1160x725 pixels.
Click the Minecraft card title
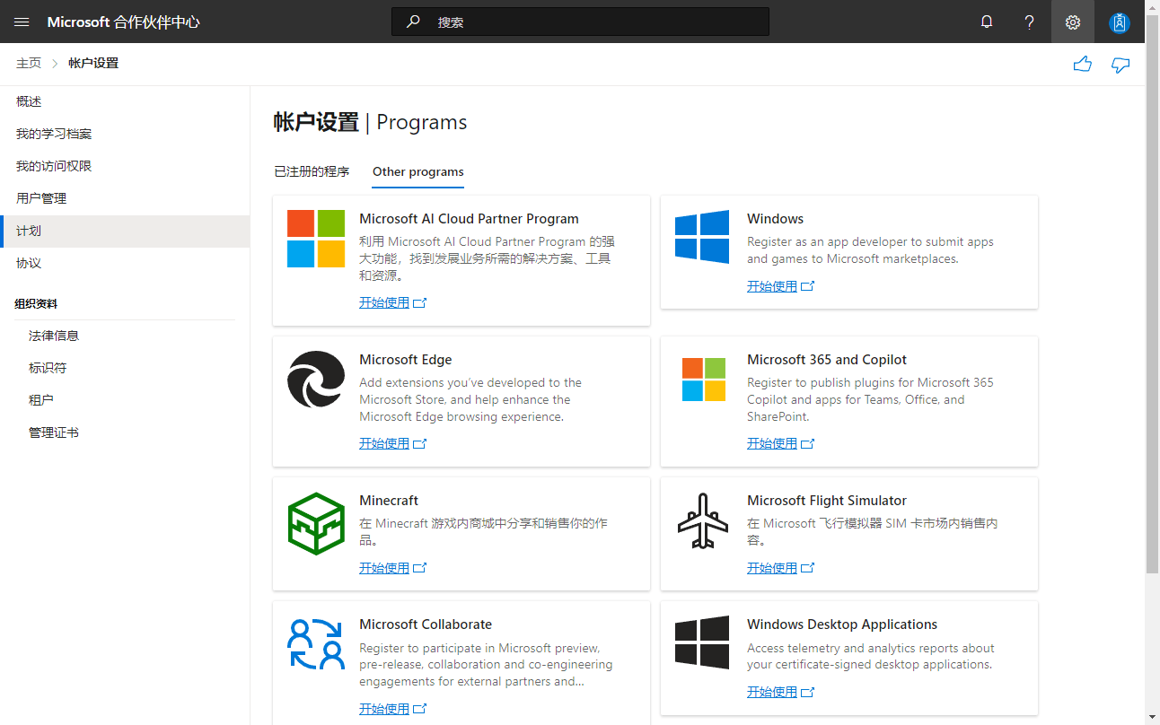pyautogui.click(x=389, y=501)
